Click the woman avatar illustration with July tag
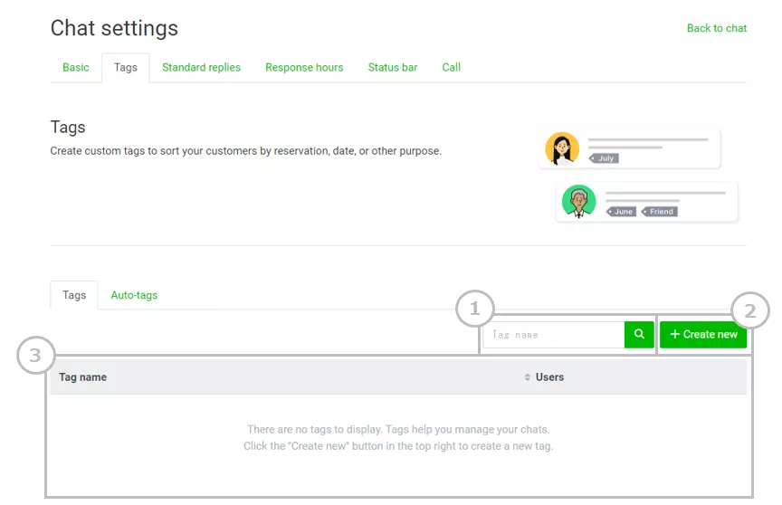 (562, 148)
